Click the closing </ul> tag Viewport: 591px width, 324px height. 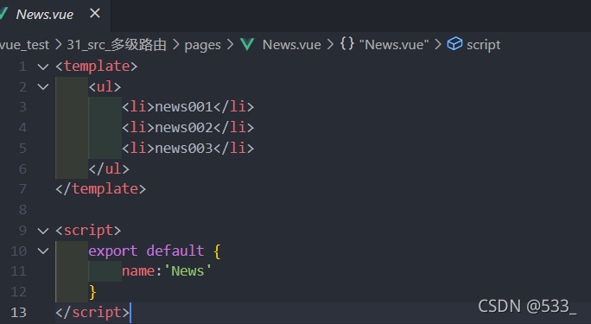coord(109,168)
